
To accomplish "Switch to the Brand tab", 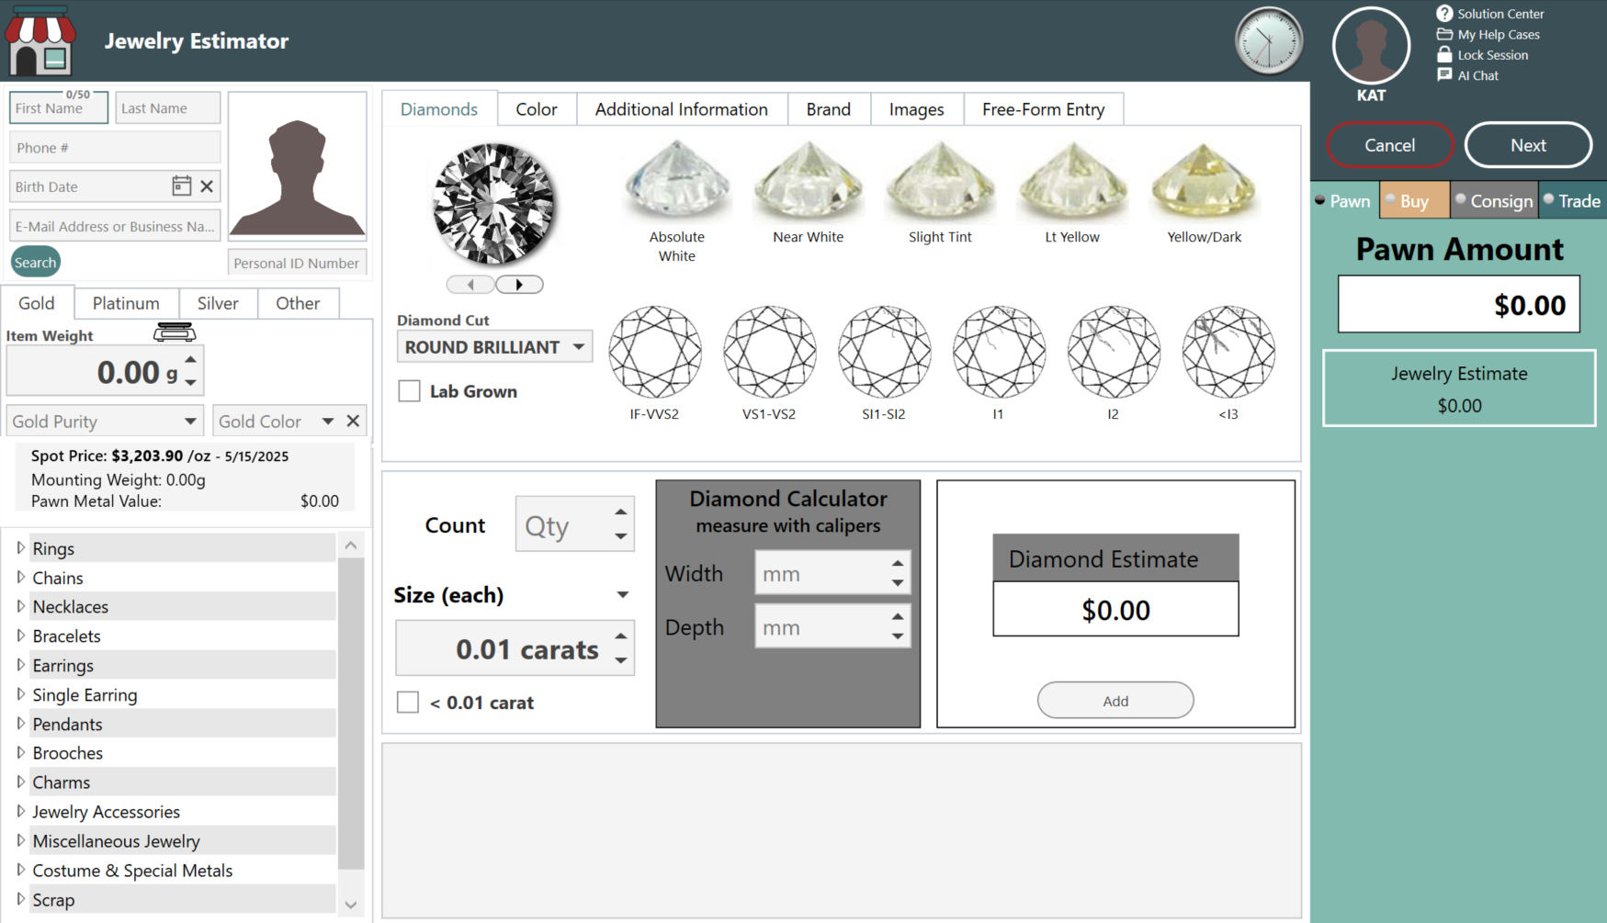I will click(x=829, y=109).
